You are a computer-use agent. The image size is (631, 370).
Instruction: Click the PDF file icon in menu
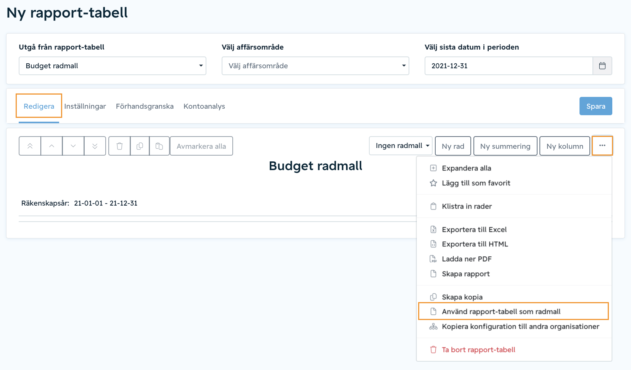(433, 259)
